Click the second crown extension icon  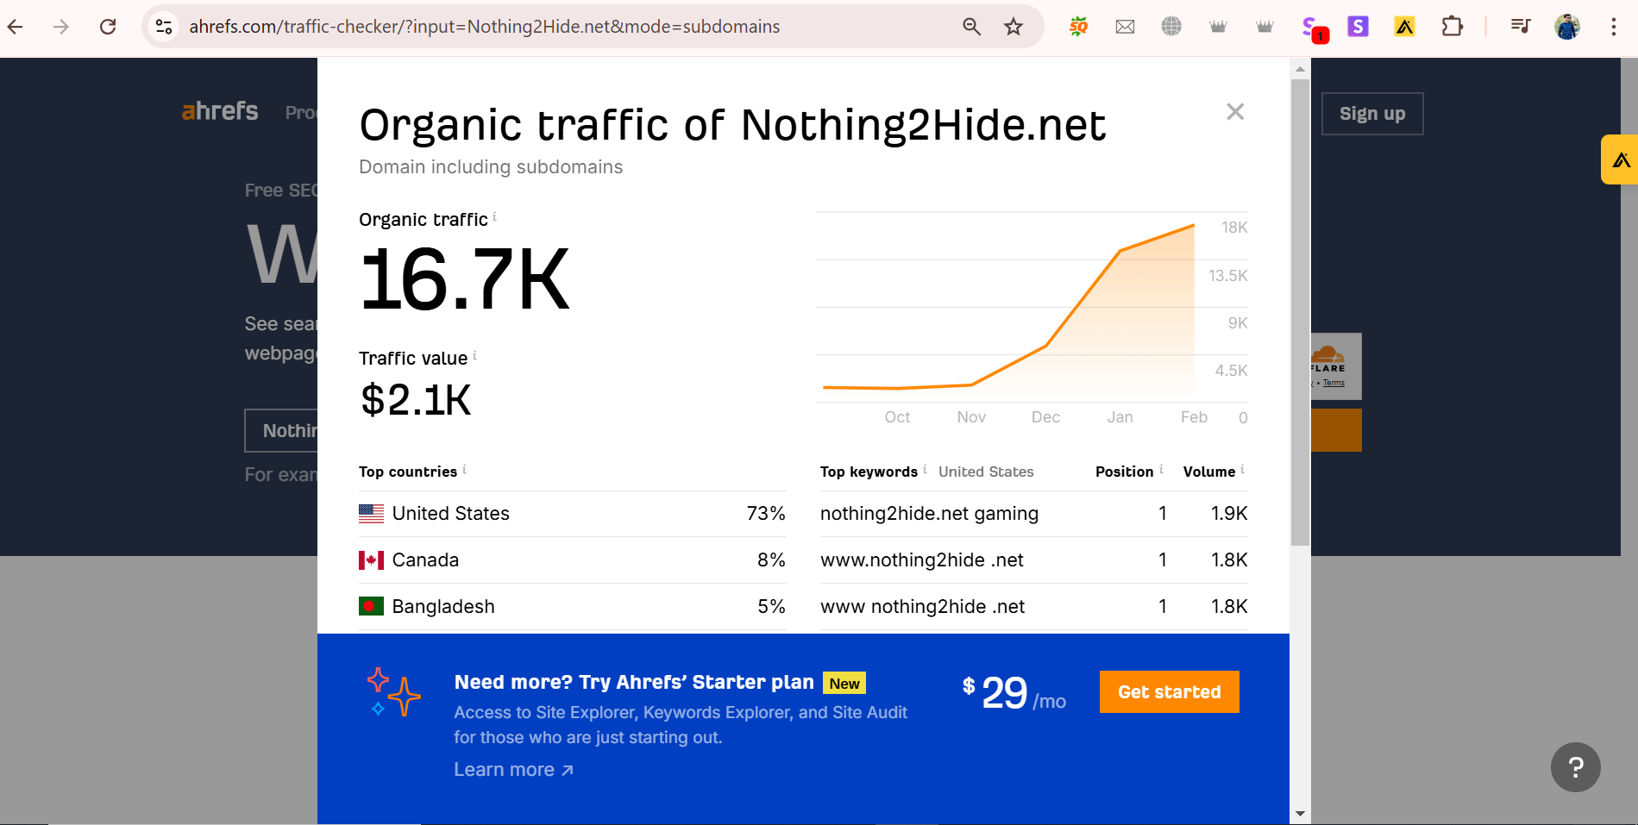coord(1265,27)
